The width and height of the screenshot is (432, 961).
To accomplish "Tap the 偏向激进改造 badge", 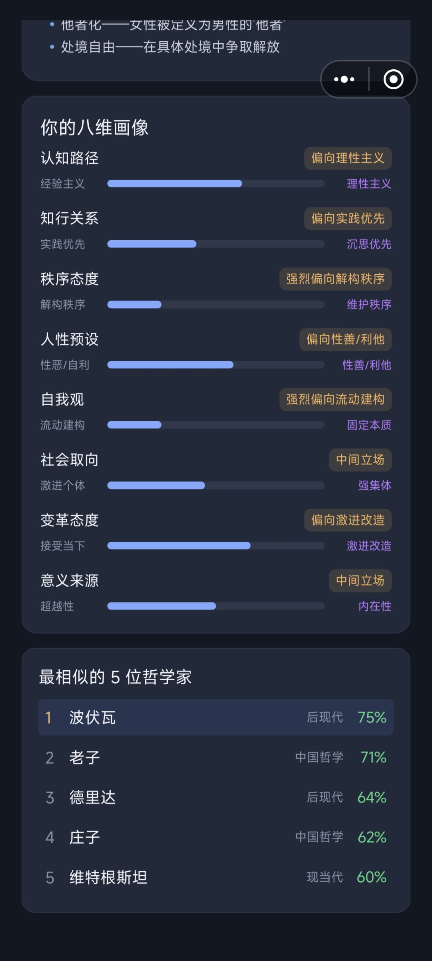I will [x=348, y=520].
